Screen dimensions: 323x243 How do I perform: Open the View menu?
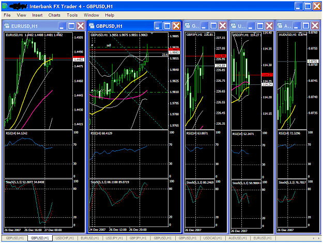(21, 15)
